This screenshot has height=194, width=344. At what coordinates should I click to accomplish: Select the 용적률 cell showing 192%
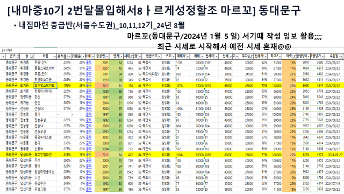point(64,85)
